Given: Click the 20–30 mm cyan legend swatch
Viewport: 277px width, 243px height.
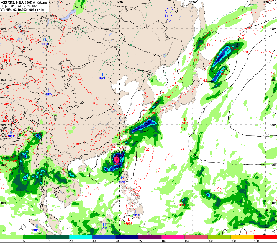Looking at the screenshot, I should (81, 237).
